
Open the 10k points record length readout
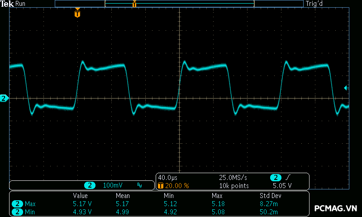point(234,185)
